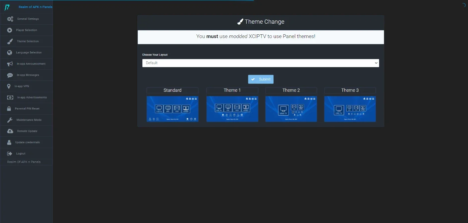
Task: Click the Theme 1 label above preview
Action: 232,90
